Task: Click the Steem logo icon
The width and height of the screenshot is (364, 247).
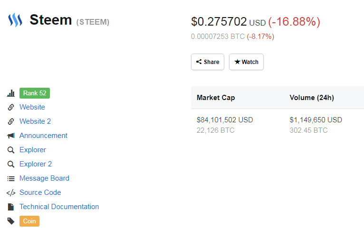Action: tap(15, 20)
